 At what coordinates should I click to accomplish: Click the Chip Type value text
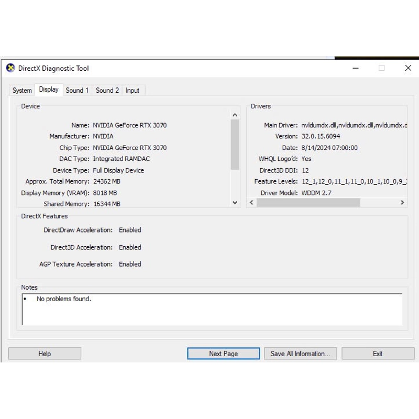pyautogui.click(x=129, y=148)
